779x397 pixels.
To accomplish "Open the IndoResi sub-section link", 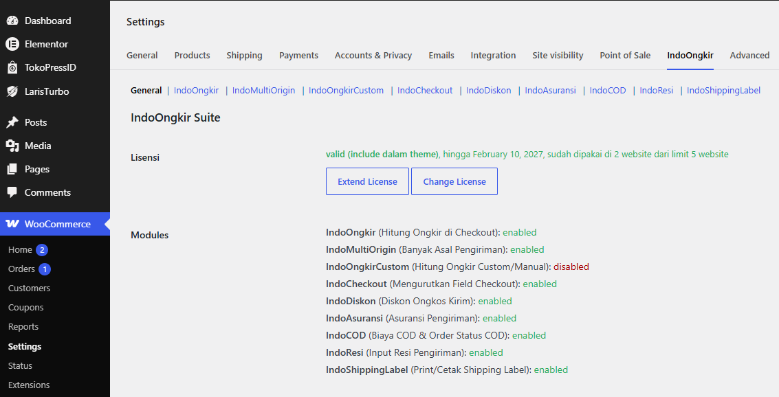I will (657, 90).
